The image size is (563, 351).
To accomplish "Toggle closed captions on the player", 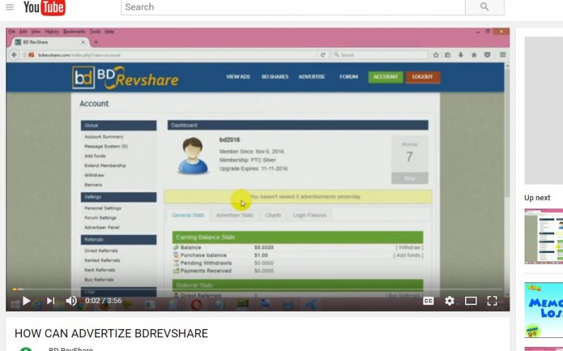I will [x=428, y=300].
